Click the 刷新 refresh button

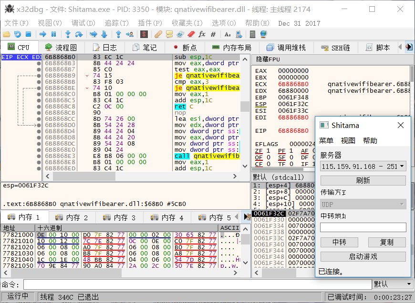pos(363,181)
